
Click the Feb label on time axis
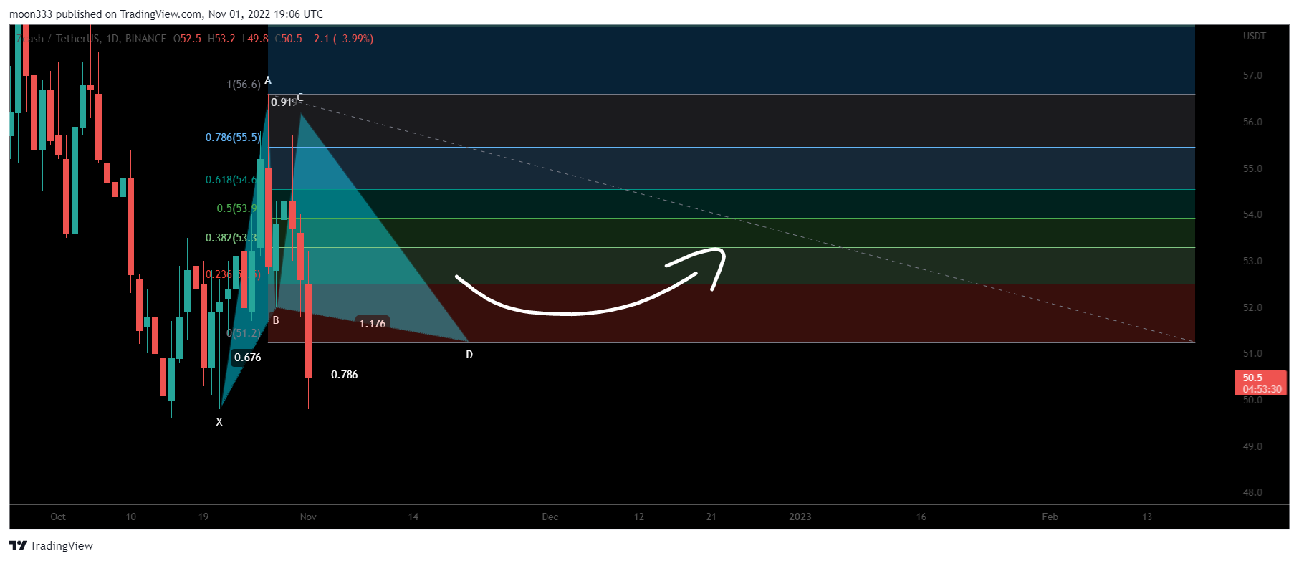pyautogui.click(x=1050, y=517)
